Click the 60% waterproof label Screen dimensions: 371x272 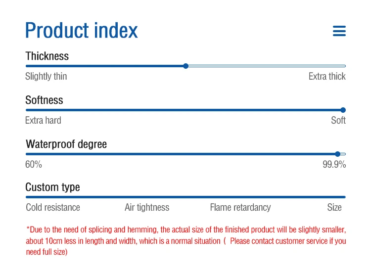coord(34,164)
